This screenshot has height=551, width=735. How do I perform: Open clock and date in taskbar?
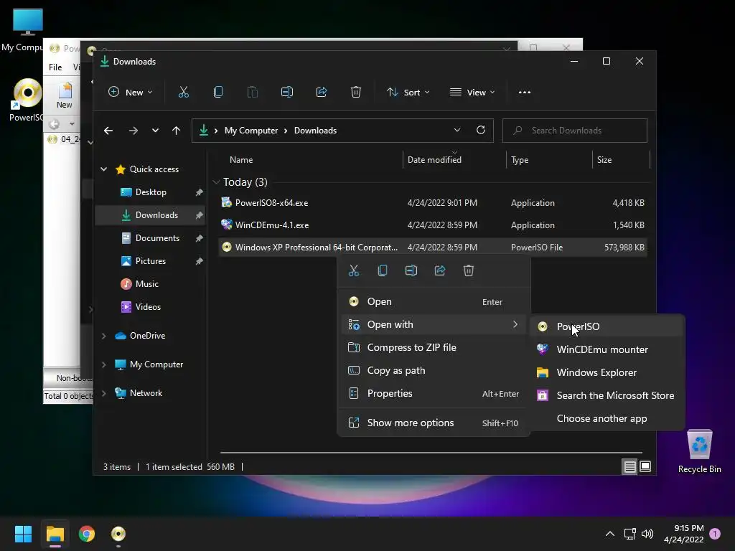(684, 534)
